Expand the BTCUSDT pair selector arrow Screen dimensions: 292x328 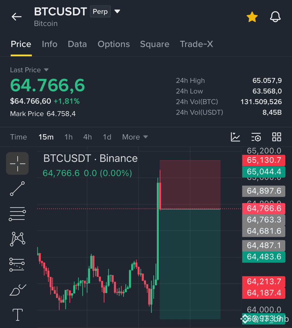click(x=117, y=11)
